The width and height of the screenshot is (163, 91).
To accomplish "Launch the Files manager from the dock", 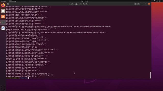I will click(x=3, y=11).
